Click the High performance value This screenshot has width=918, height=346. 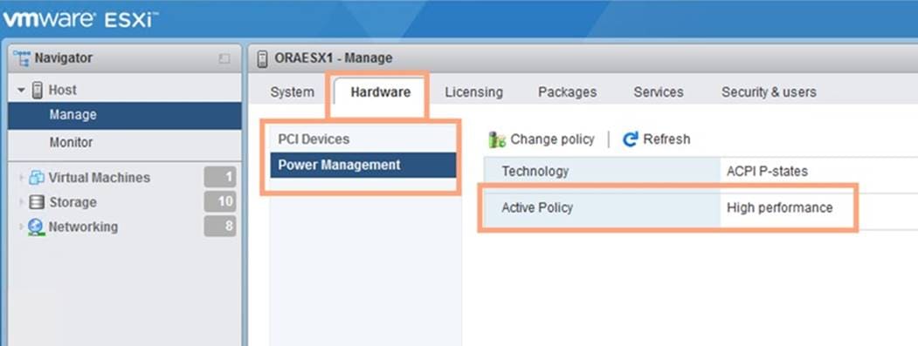click(x=779, y=207)
